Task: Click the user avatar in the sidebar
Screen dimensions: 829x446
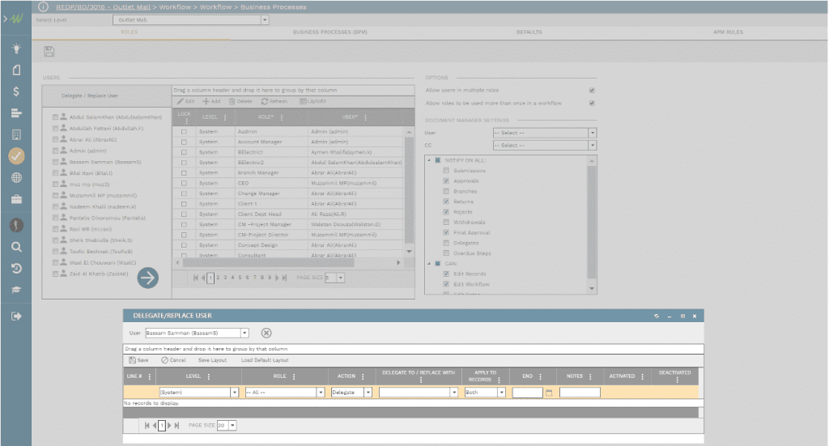Action: [x=16, y=225]
